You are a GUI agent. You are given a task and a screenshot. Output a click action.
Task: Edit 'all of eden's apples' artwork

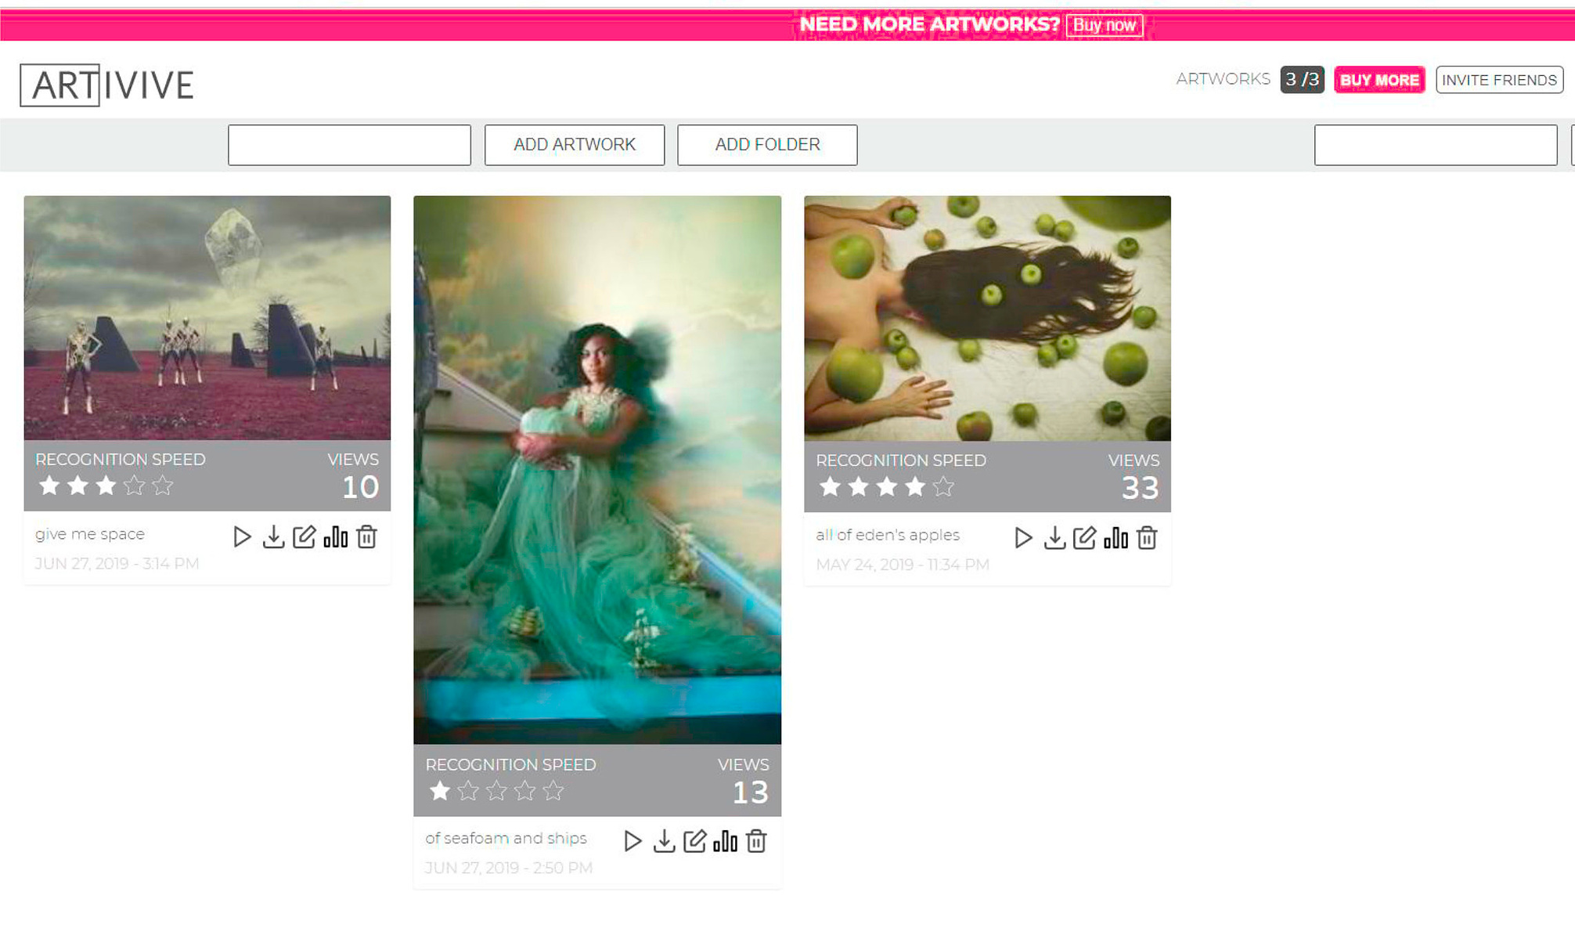click(1084, 538)
